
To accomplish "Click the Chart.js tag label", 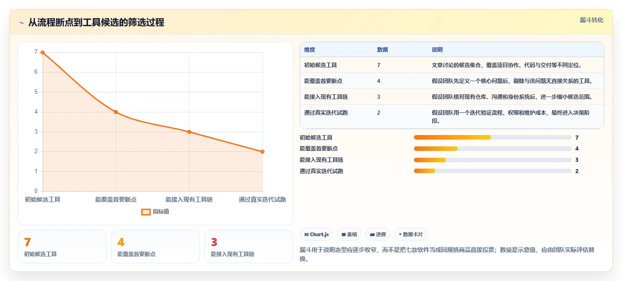I will (320, 234).
